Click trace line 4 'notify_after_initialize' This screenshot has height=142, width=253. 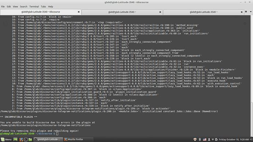[74, 100]
